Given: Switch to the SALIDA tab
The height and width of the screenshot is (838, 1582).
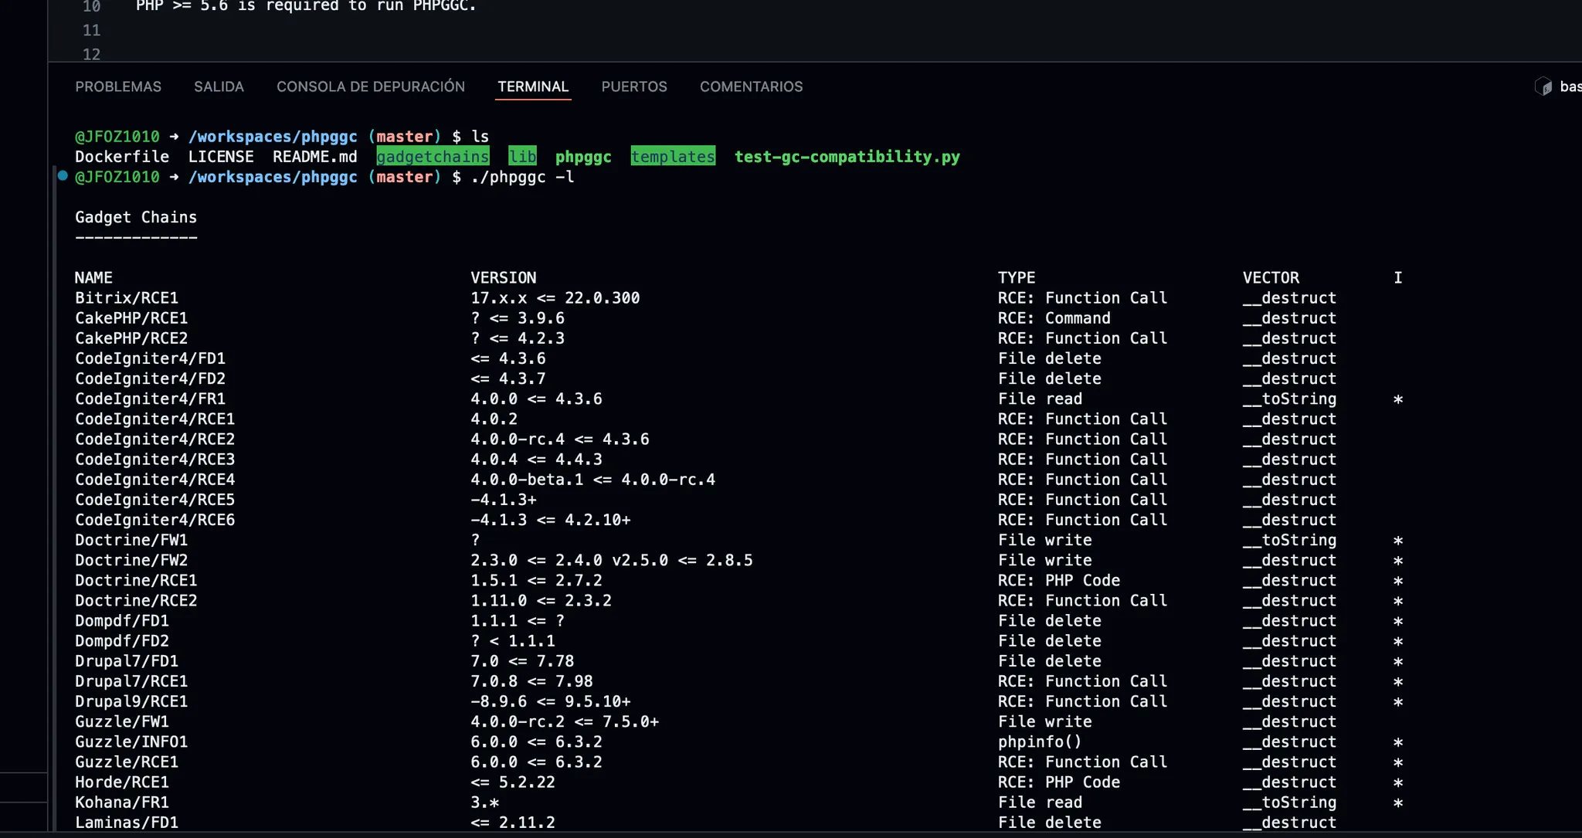Looking at the screenshot, I should 219,87.
